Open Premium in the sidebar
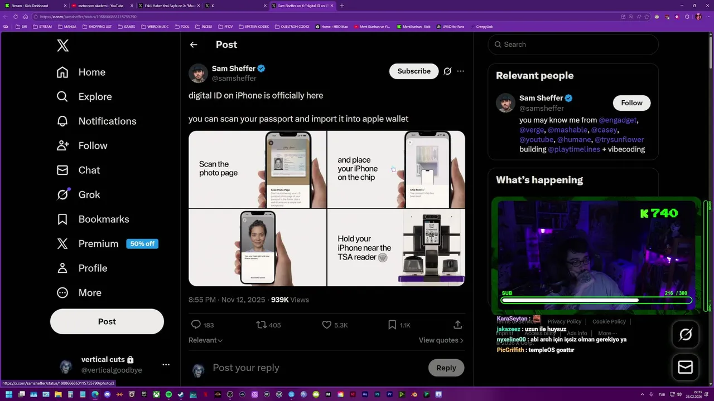714x401 pixels. click(x=87, y=244)
